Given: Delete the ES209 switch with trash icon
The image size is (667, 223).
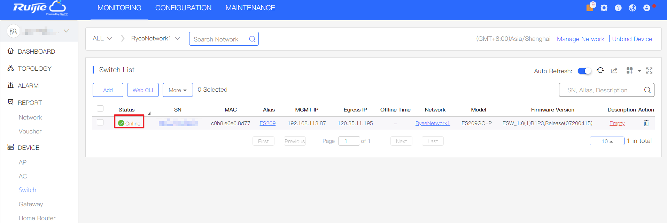Looking at the screenshot, I should (646, 123).
